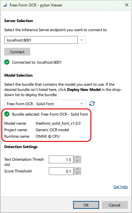
Task: Confirm the dialog with OK
Action: click(86, 205)
